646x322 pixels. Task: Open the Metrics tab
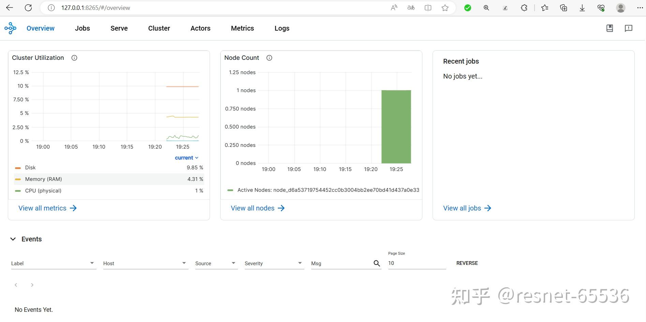[x=242, y=28]
